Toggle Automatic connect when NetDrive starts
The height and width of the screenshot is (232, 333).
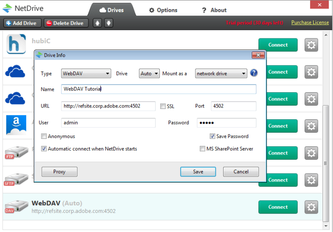pyautogui.click(x=44, y=149)
